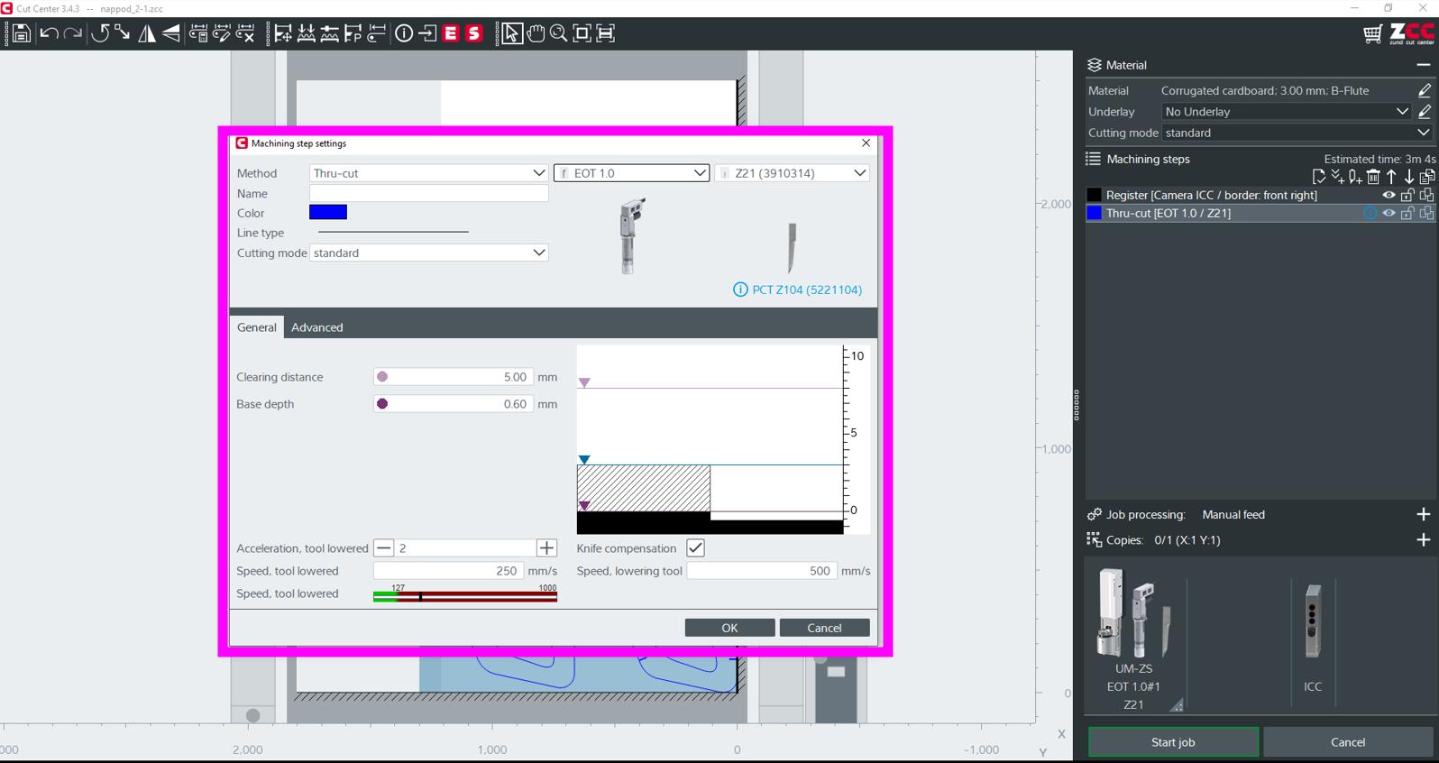
Task: Click the document checkmark icon in Machining steps
Action: [1319, 177]
